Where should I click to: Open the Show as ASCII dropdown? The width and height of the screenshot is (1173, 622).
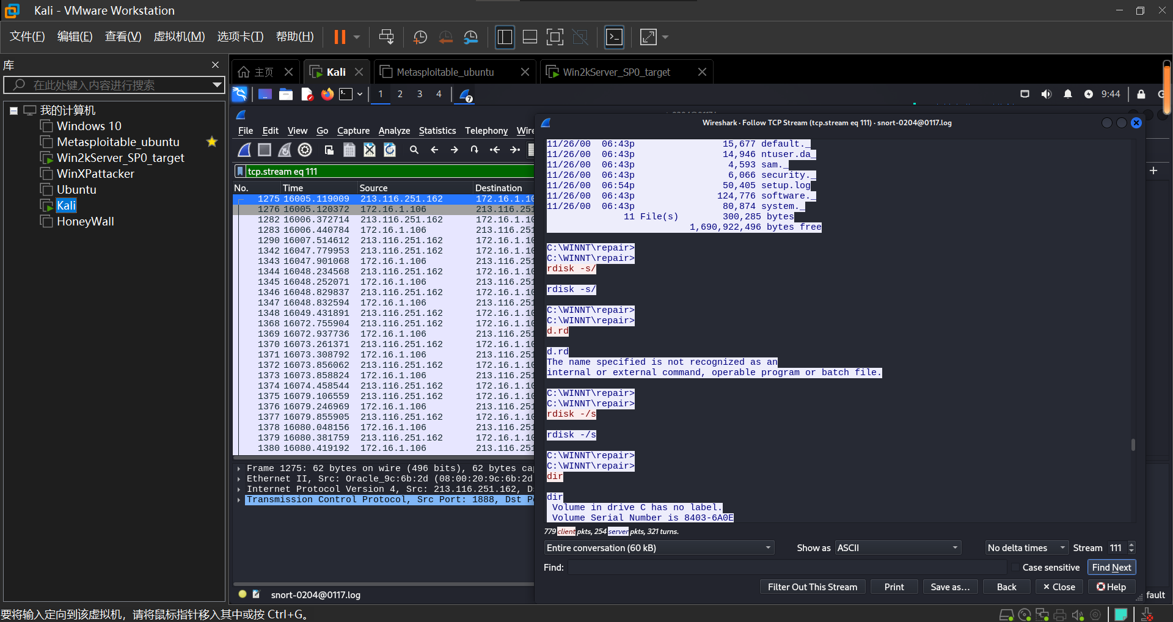pos(897,548)
